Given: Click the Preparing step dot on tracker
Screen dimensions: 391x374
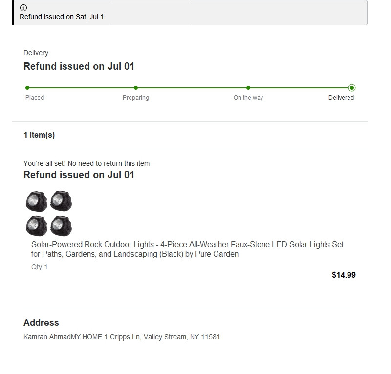Looking at the screenshot, I should (x=136, y=88).
